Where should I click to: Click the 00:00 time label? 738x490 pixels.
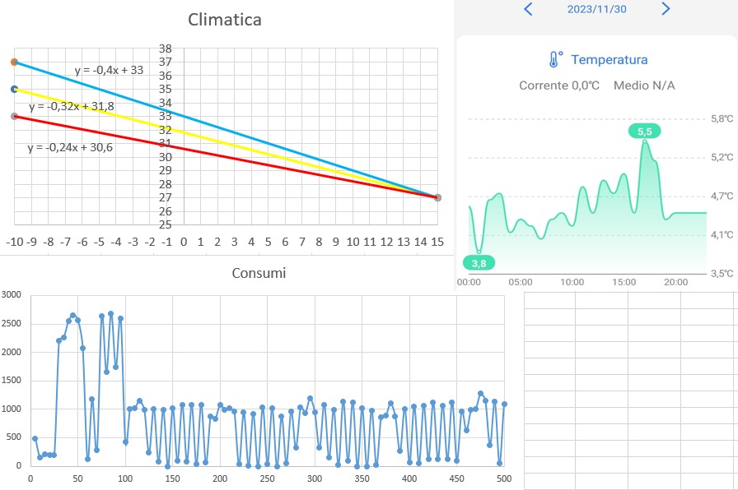coord(469,282)
